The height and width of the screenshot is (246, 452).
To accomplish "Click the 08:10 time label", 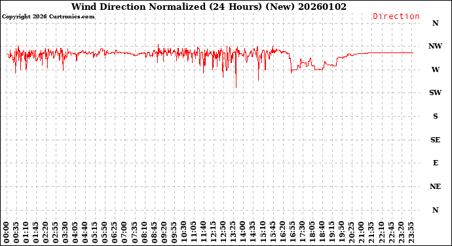I will [x=144, y=232].
